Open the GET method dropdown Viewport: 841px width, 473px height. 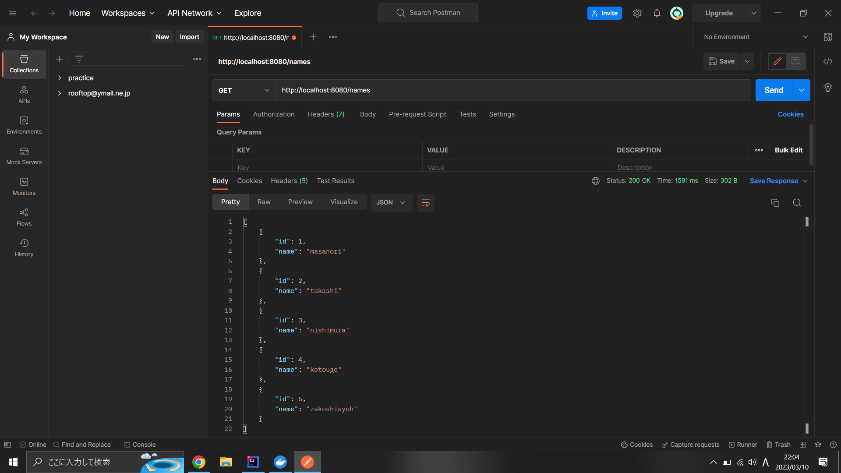click(x=244, y=90)
